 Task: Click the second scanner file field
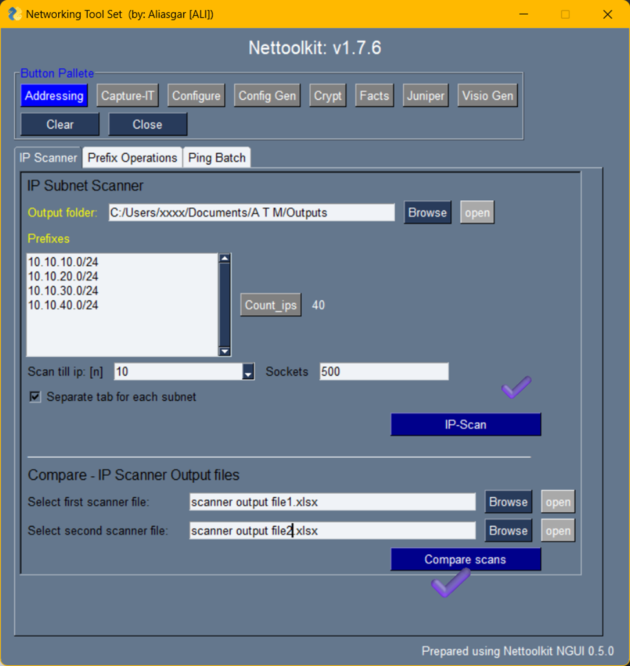[333, 531]
